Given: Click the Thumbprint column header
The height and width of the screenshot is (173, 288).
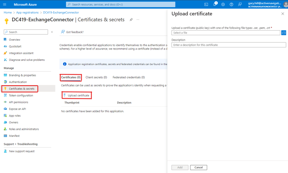Looking at the screenshot, I should (x=72, y=102).
